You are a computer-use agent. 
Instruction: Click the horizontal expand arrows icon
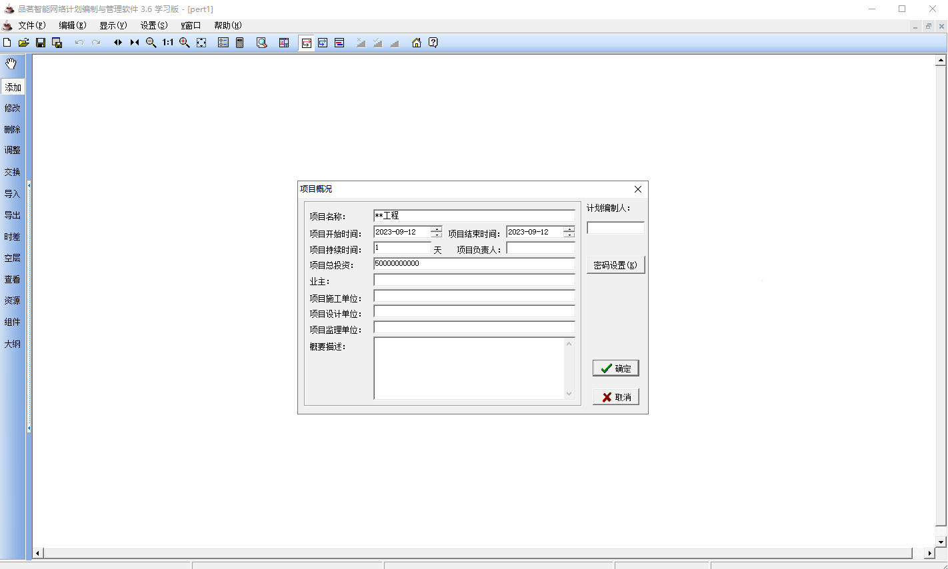pyautogui.click(x=118, y=43)
